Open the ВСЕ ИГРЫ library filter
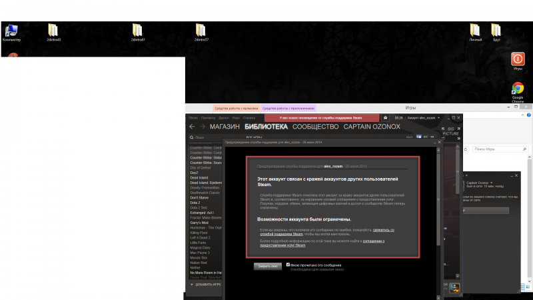The height and width of the screenshot is (300, 533). pos(254,137)
